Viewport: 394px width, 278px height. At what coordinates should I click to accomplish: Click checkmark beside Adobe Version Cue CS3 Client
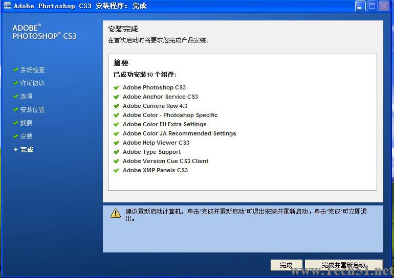[x=116, y=161]
